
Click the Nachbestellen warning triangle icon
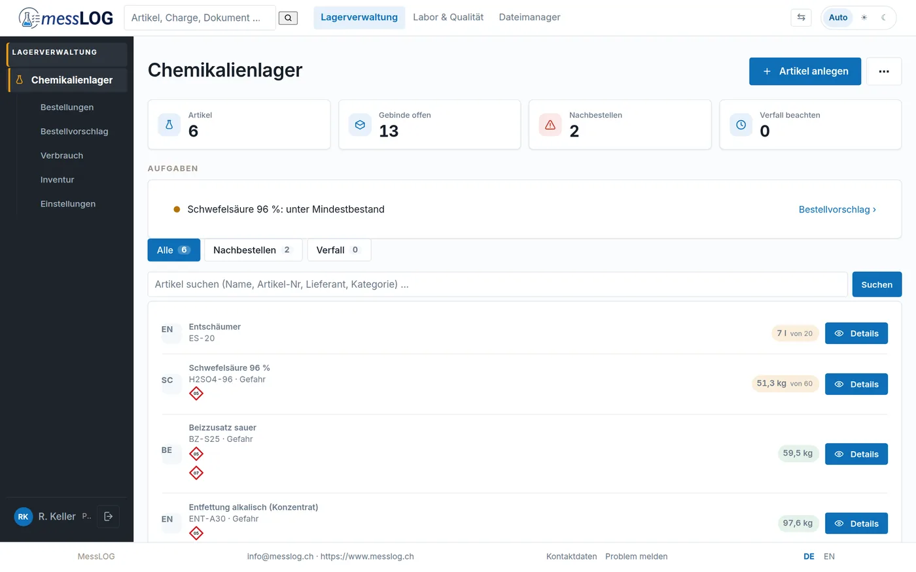[550, 125]
